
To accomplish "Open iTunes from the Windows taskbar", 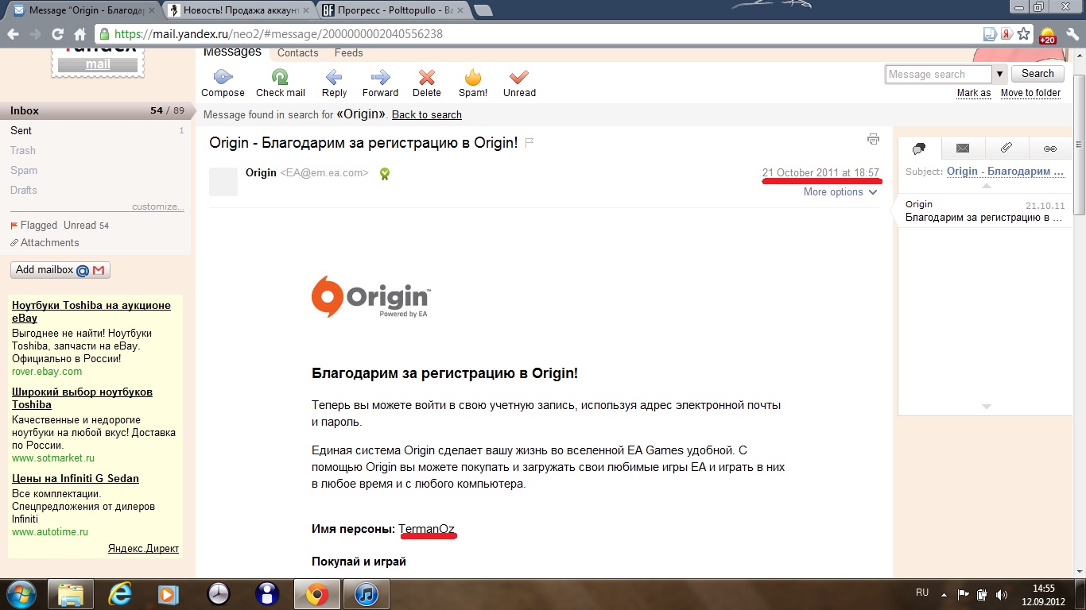I will click(x=366, y=593).
